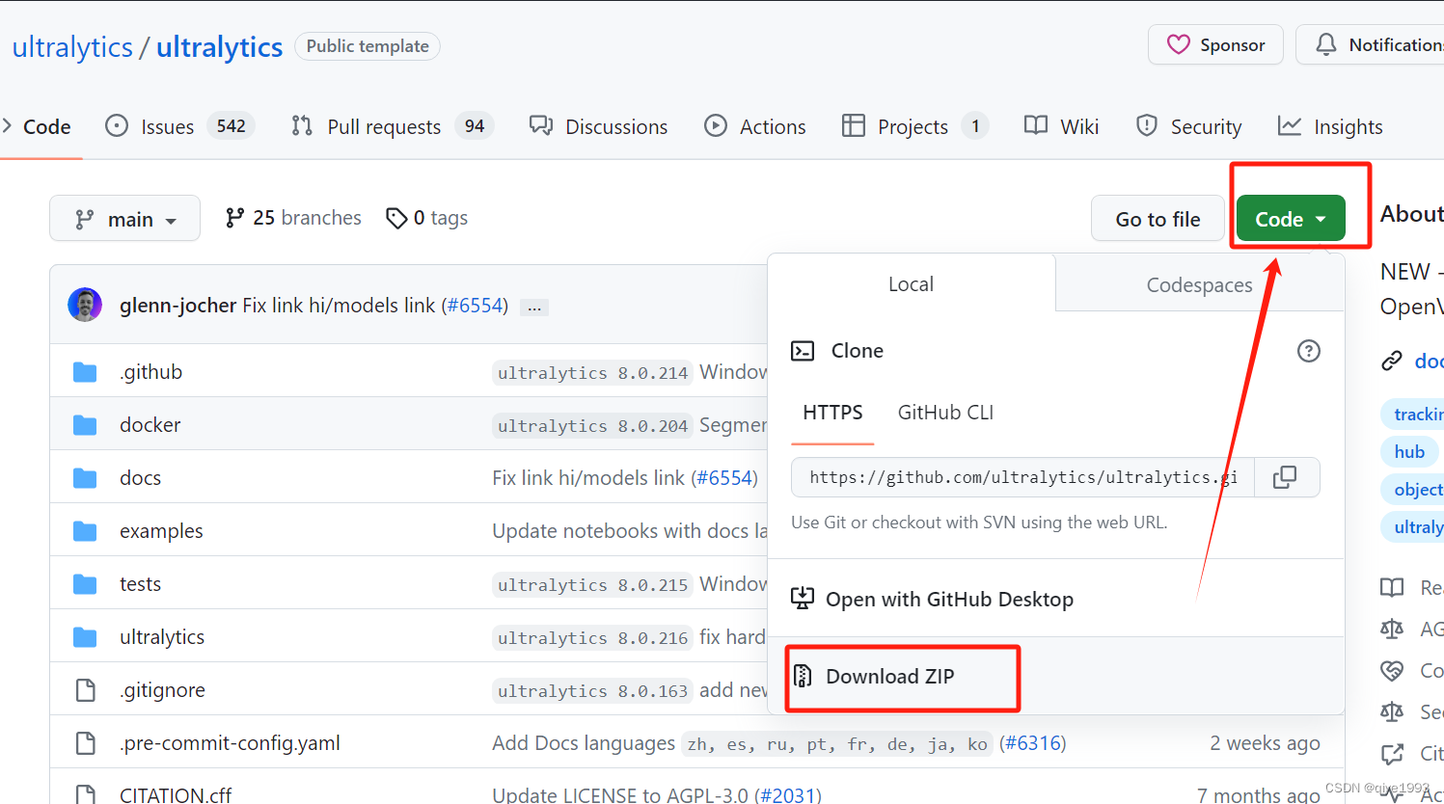Click the 0 tags link

(426, 218)
